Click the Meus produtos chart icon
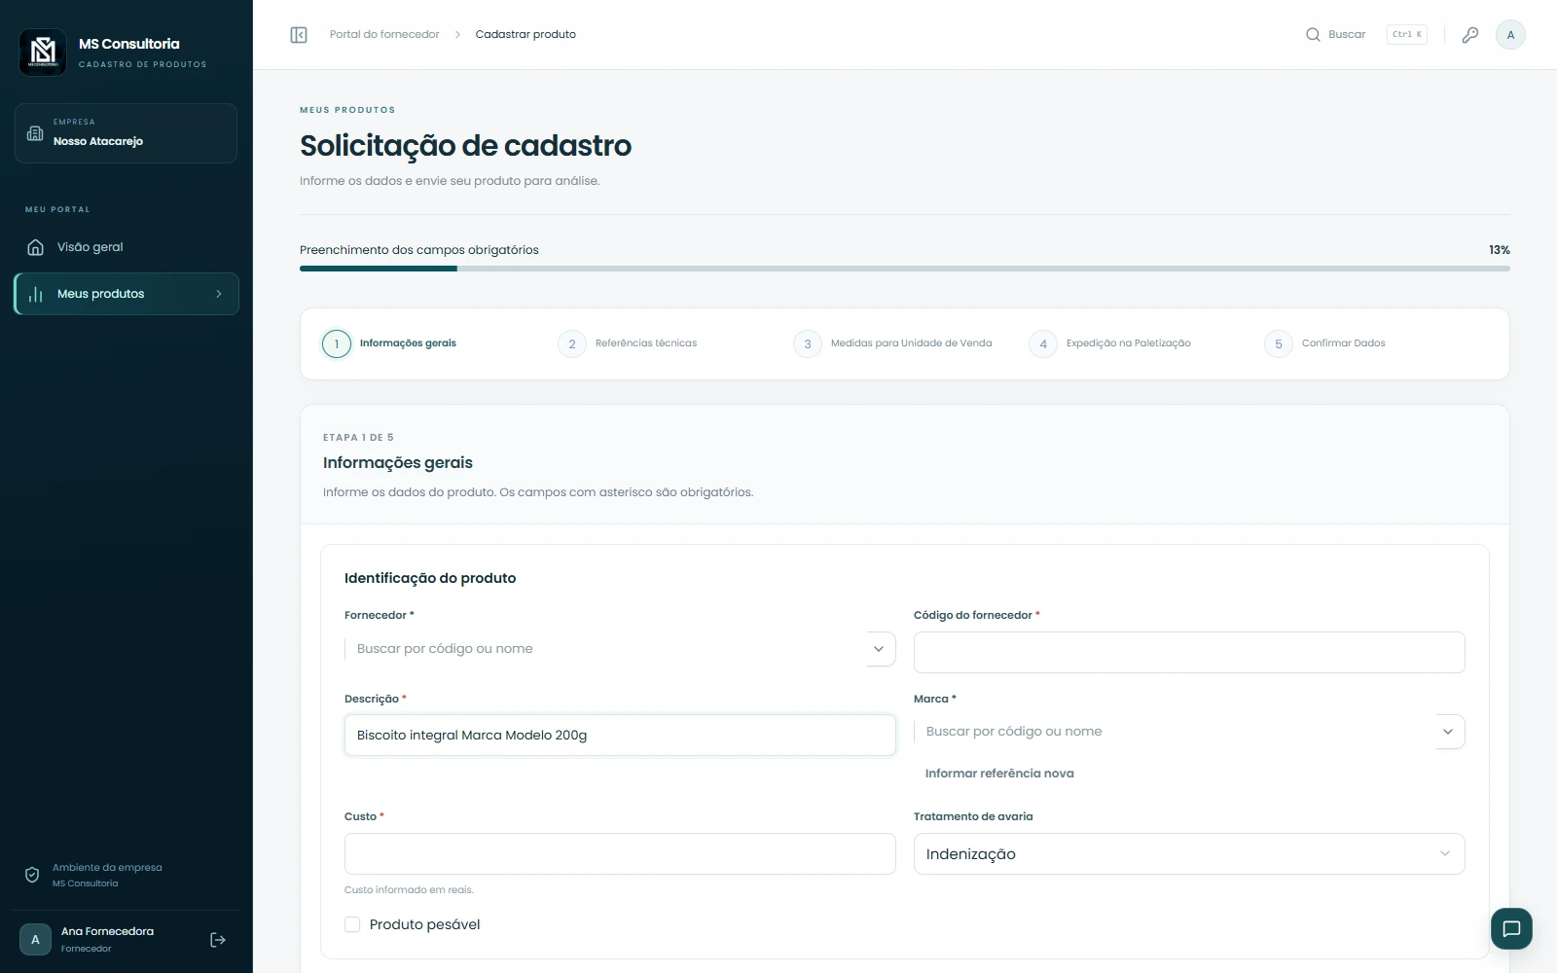The image size is (1557, 973). 36,294
